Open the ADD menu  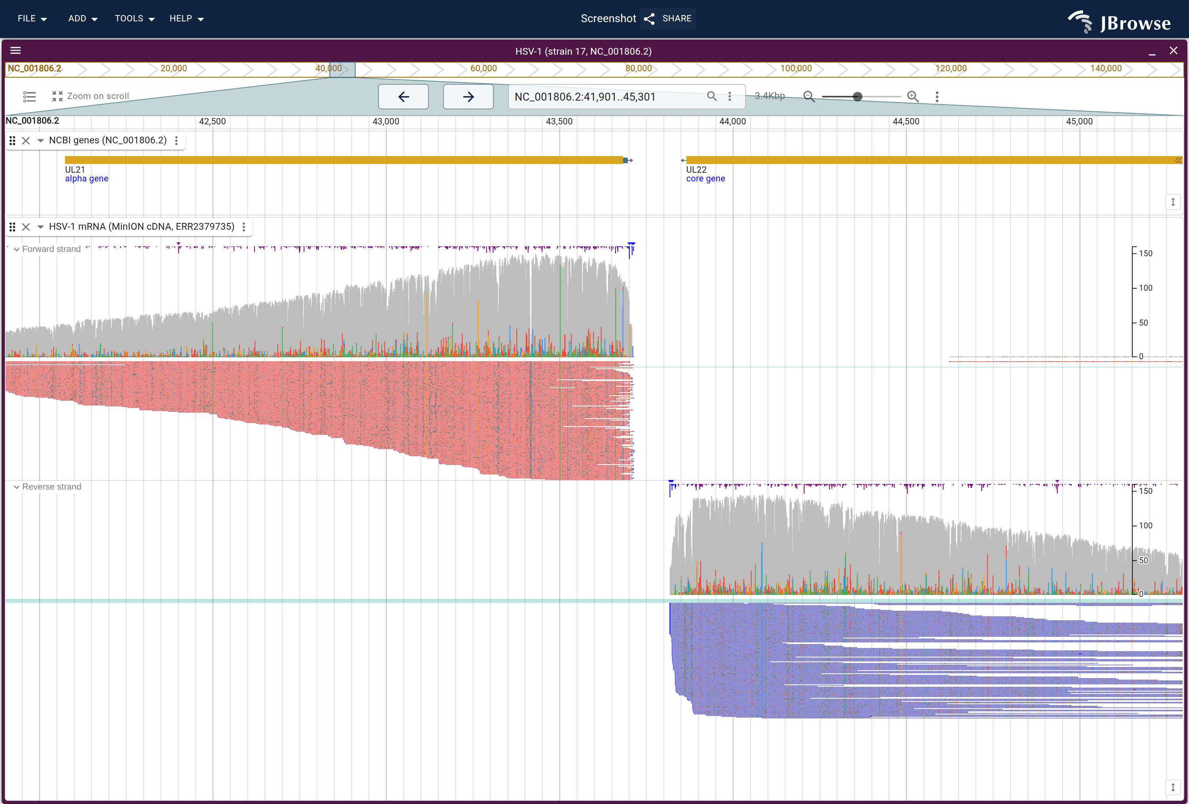pyautogui.click(x=83, y=18)
